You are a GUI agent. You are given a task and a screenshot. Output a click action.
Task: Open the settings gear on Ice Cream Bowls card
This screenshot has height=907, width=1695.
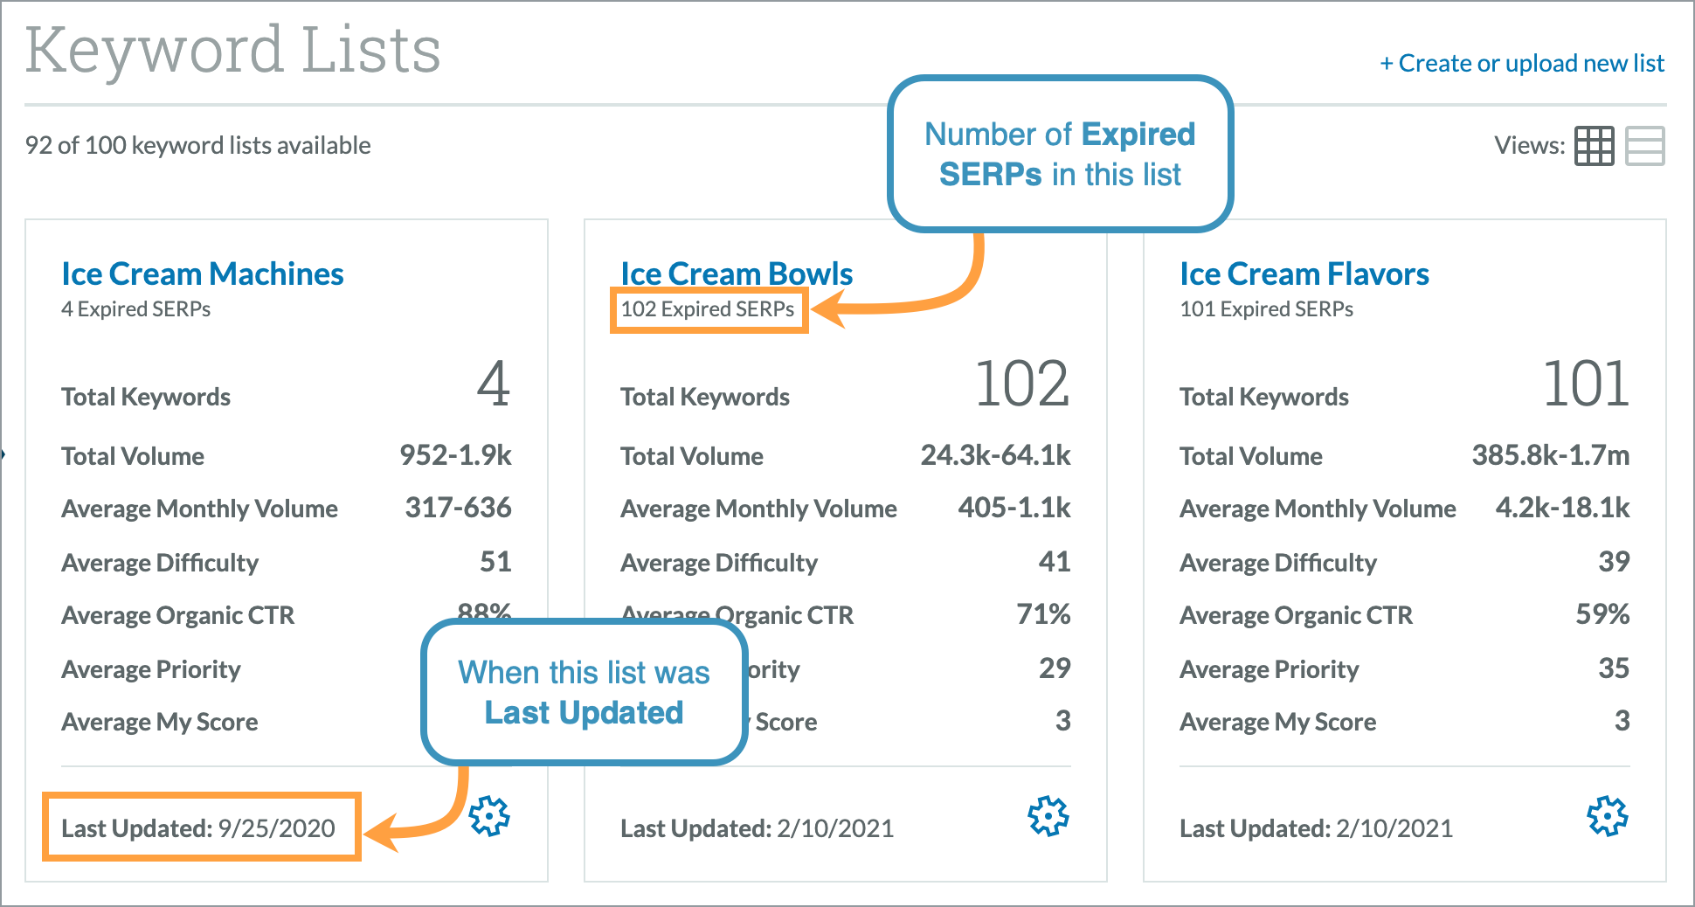point(1048,816)
